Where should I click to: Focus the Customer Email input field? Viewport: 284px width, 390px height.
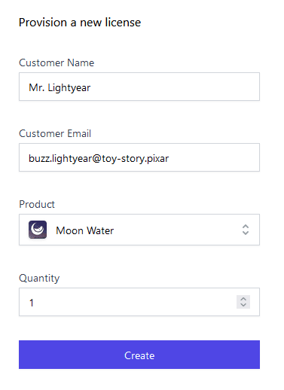(x=139, y=157)
